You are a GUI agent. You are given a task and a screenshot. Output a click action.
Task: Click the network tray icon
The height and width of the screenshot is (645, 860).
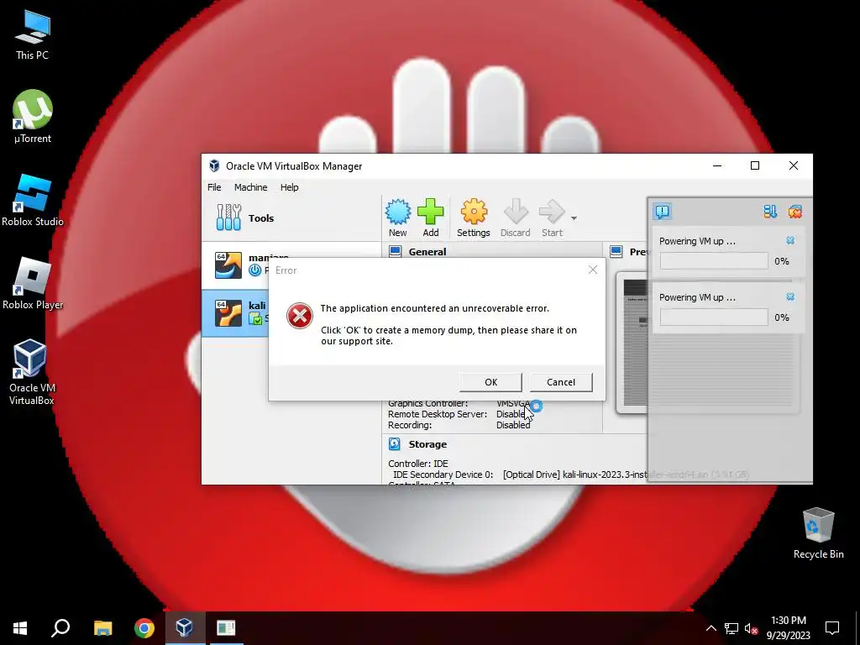[x=732, y=628]
